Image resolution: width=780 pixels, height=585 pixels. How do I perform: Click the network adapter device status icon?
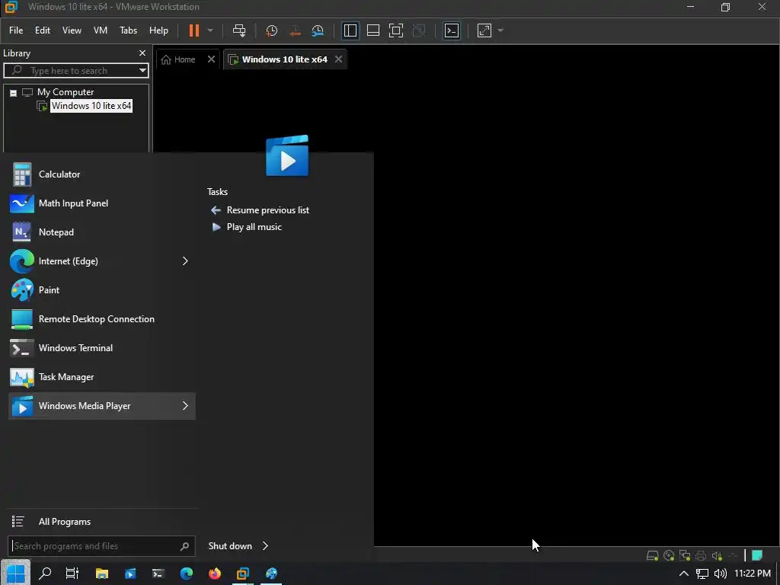[x=685, y=555]
